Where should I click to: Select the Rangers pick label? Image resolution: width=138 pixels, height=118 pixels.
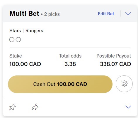(34, 31)
